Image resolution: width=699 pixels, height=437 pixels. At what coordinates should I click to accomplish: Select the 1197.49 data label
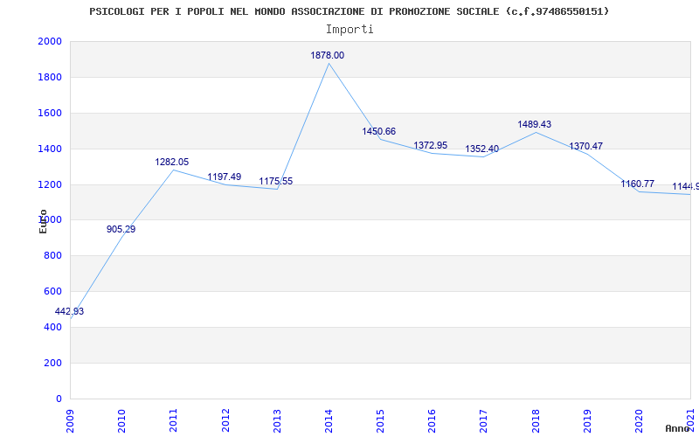(224, 177)
